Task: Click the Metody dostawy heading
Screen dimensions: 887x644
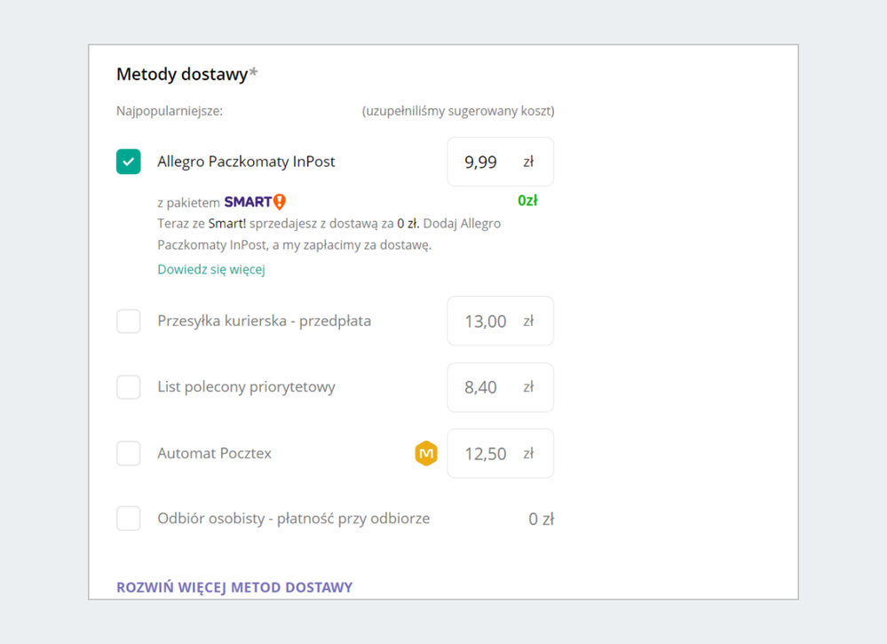Action: pyautogui.click(x=182, y=75)
